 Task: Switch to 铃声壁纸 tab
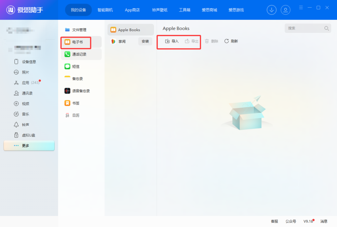coord(160,10)
